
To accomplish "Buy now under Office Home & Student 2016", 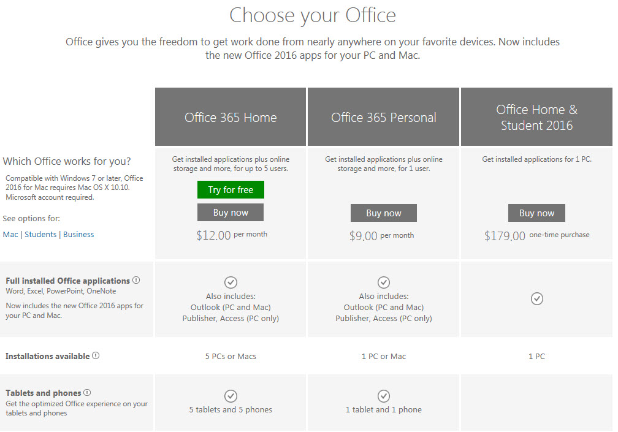I will click(536, 213).
